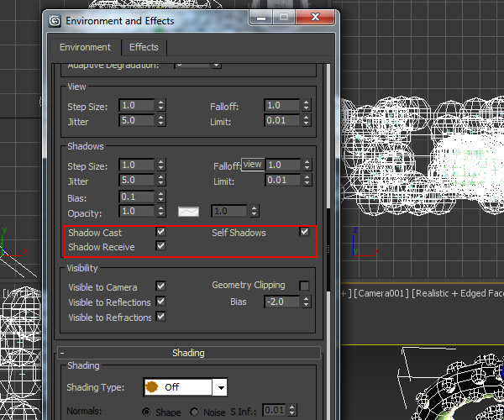Click the spinner right of the Opacity curve
Screen dimensions: 504x420
(x=255, y=211)
